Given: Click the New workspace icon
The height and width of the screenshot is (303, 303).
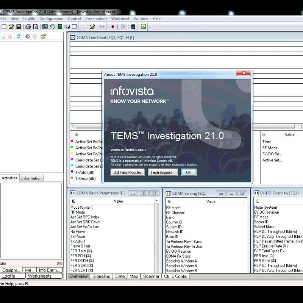Looking at the screenshot, I should coord(4,27).
